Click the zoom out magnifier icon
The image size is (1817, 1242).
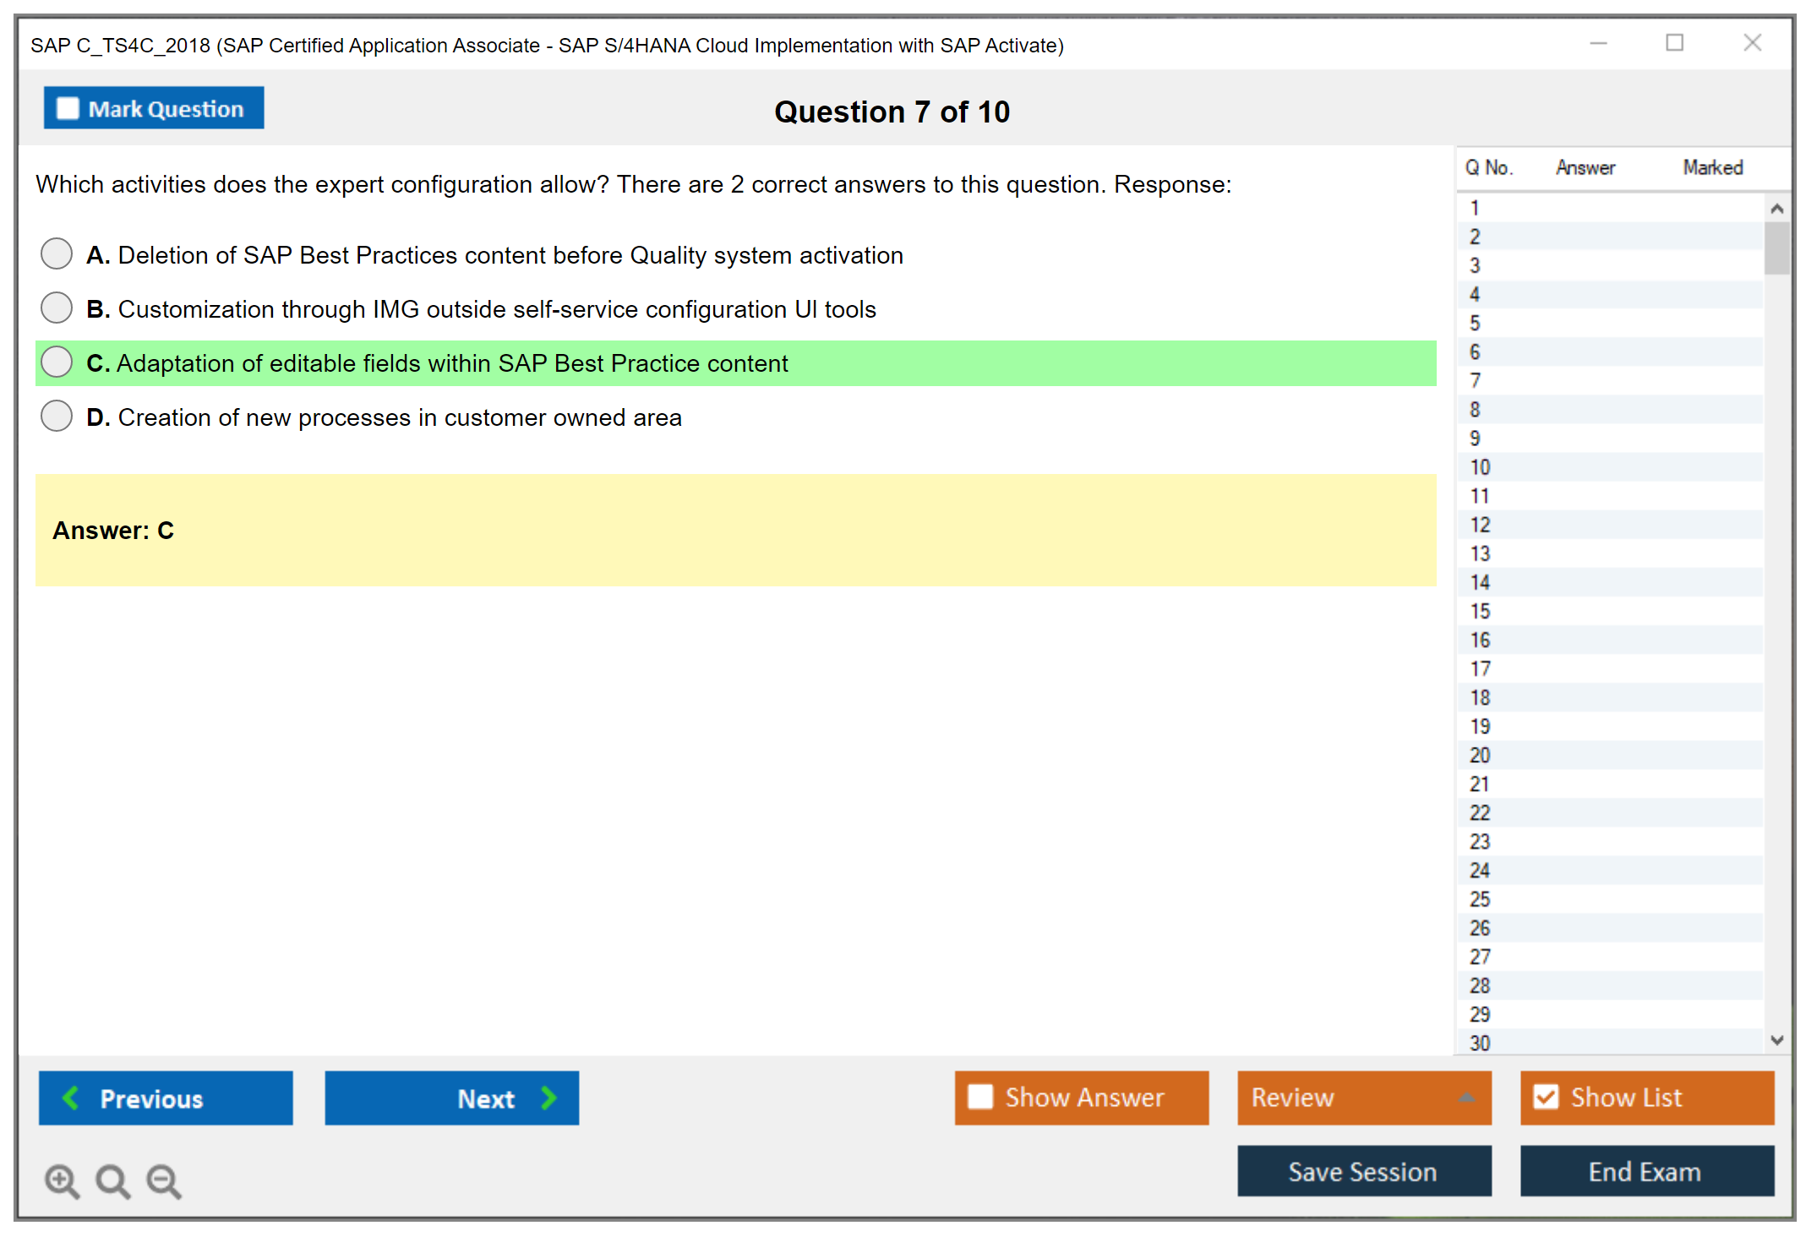(x=163, y=1180)
